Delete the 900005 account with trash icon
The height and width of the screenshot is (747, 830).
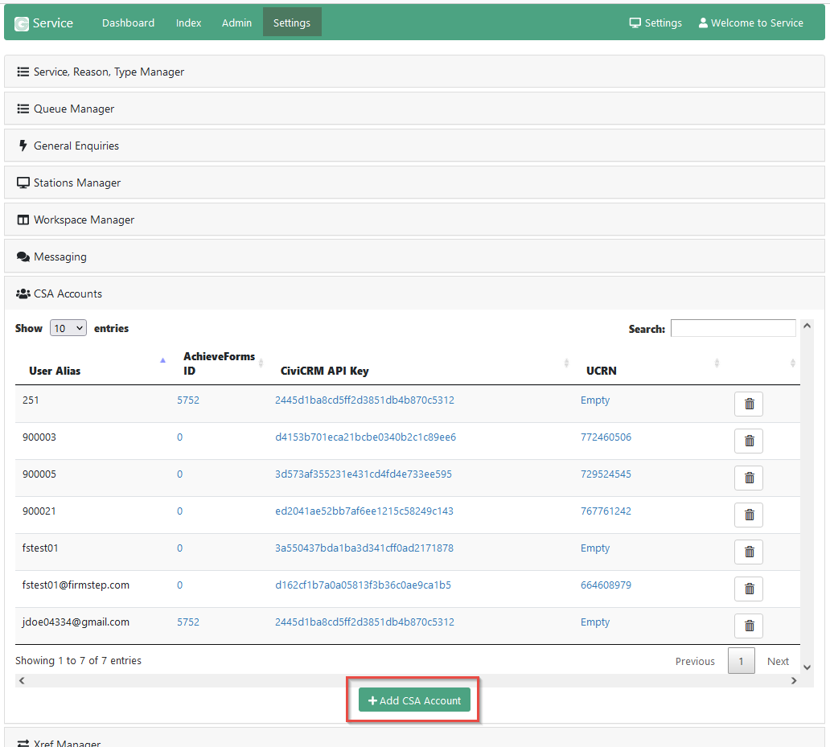pos(749,478)
